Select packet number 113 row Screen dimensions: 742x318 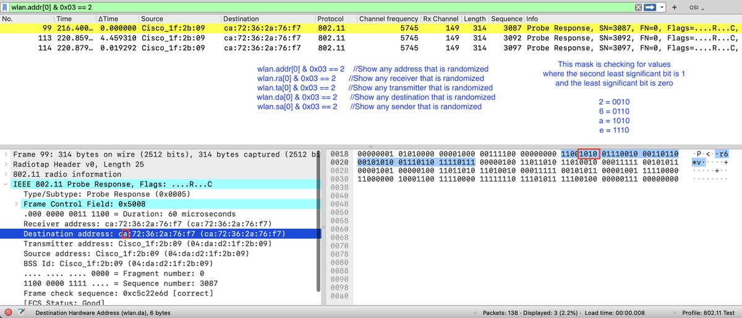click(x=371, y=38)
